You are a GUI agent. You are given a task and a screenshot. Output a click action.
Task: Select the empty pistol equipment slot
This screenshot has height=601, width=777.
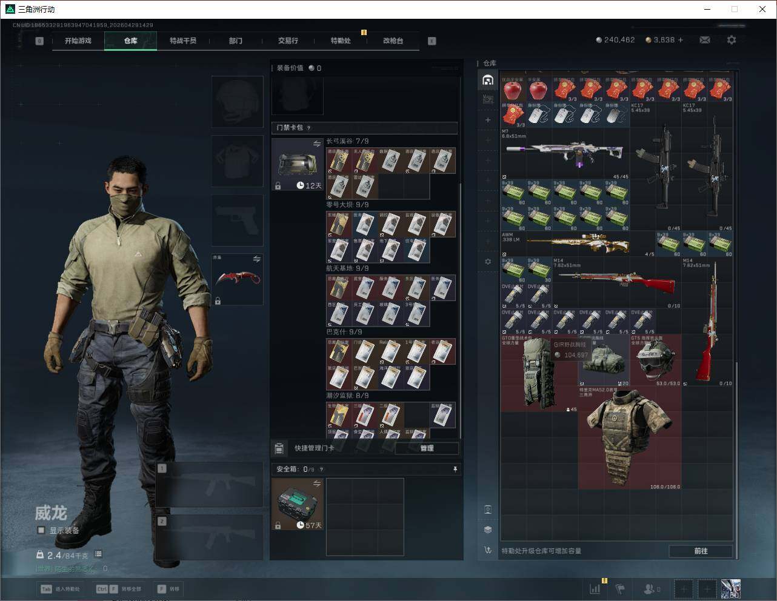coord(238,220)
